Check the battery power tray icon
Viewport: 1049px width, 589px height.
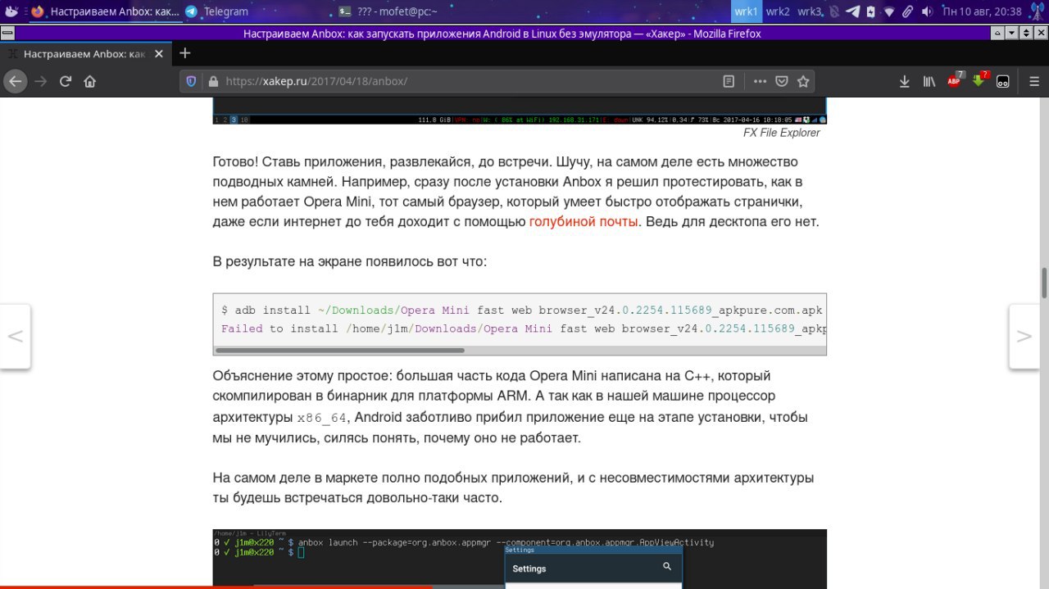pos(870,11)
